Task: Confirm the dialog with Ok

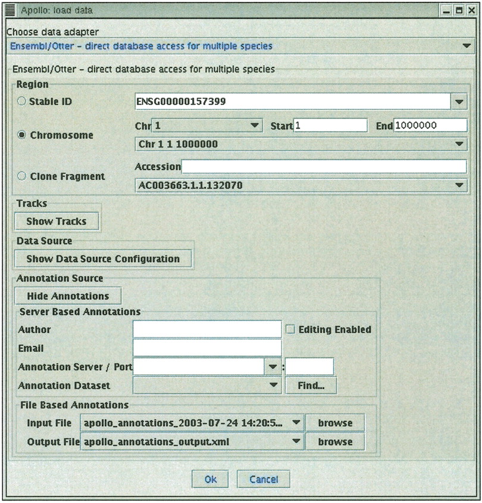Action: (211, 479)
